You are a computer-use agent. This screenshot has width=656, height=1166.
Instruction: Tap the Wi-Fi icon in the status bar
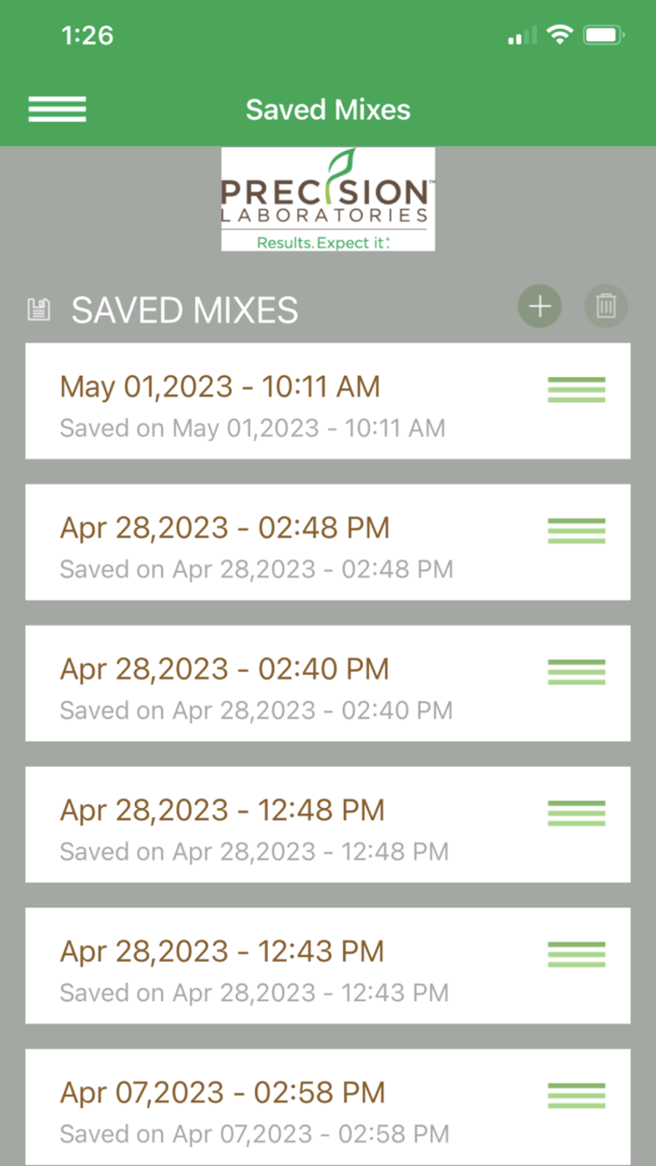(x=559, y=34)
